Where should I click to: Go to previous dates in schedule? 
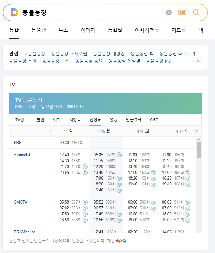point(50,131)
